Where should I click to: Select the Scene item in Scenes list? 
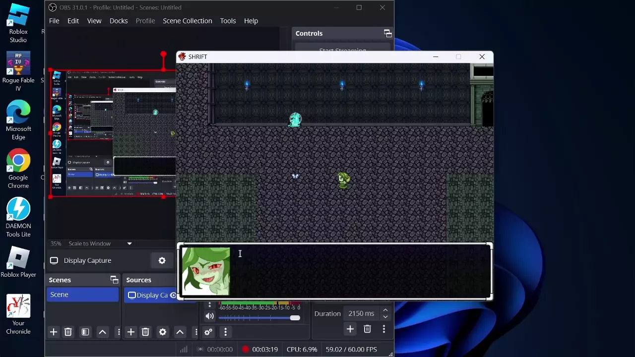coord(82,295)
